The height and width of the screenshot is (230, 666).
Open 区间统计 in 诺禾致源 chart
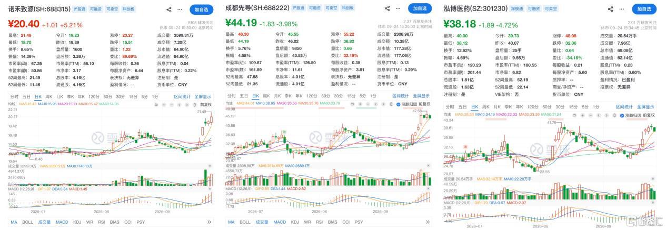[x=182, y=97]
